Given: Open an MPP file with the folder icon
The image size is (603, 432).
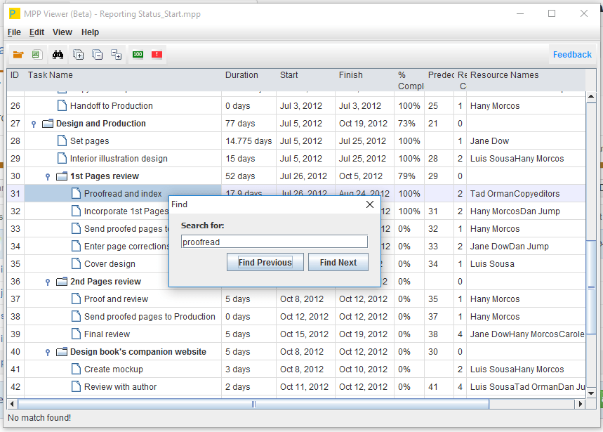Looking at the screenshot, I should pos(18,54).
